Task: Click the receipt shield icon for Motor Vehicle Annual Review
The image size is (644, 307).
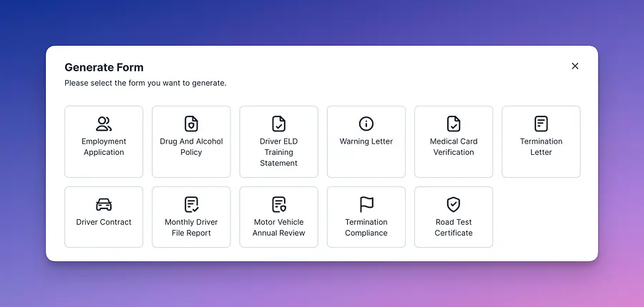Action: 278,204
